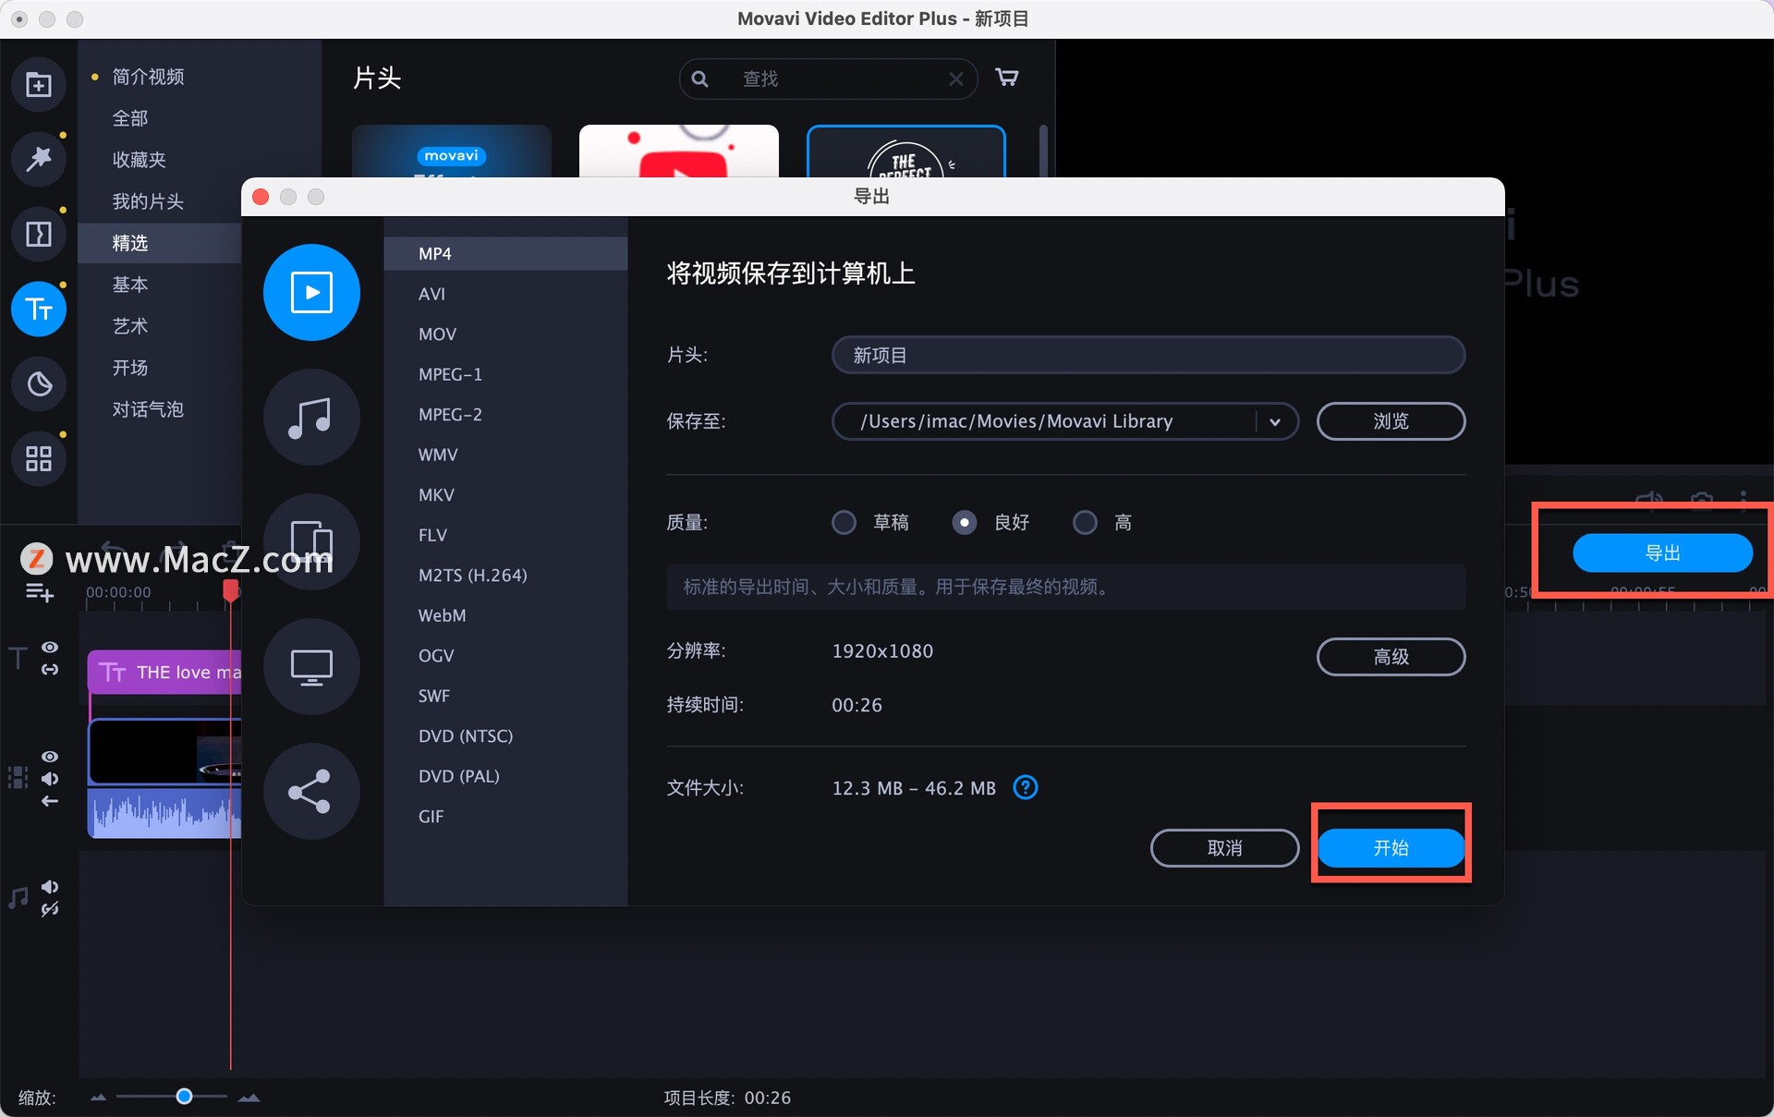
Task: Open the effects store cart icon
Action: click(1007, 77)
